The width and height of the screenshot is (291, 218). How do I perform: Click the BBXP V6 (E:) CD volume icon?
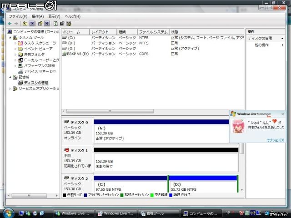[x=64, y=54]
